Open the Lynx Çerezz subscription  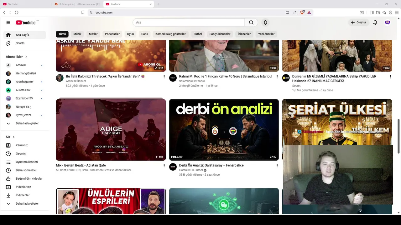(x=25, y=115)
